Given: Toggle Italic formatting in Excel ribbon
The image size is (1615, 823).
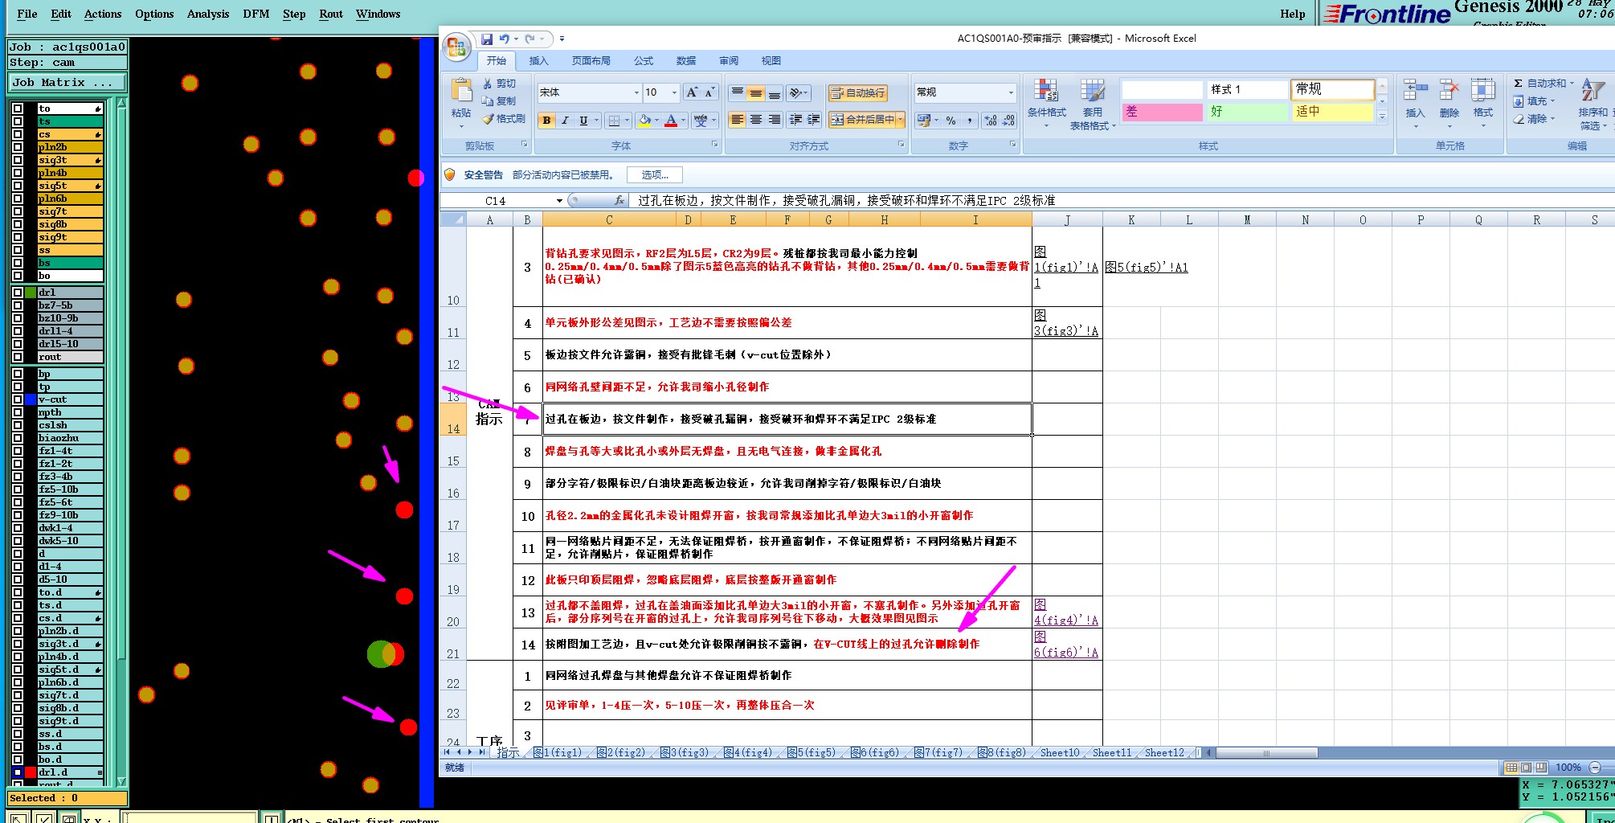Looking at the screenshot, I should coord(565,121).
